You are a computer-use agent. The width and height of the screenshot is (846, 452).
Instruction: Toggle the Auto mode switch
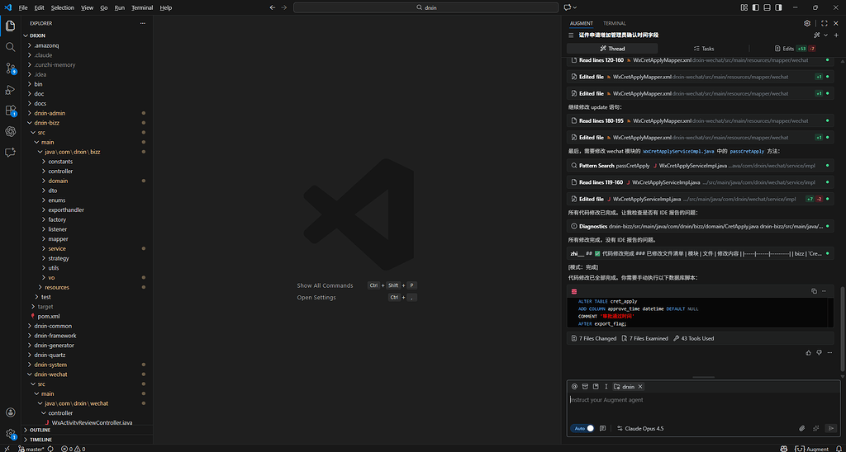(x=582, y=428)
